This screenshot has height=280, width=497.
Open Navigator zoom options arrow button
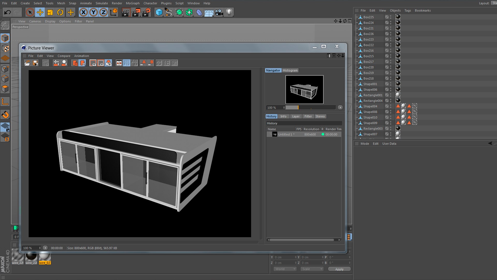click(340, 108)
